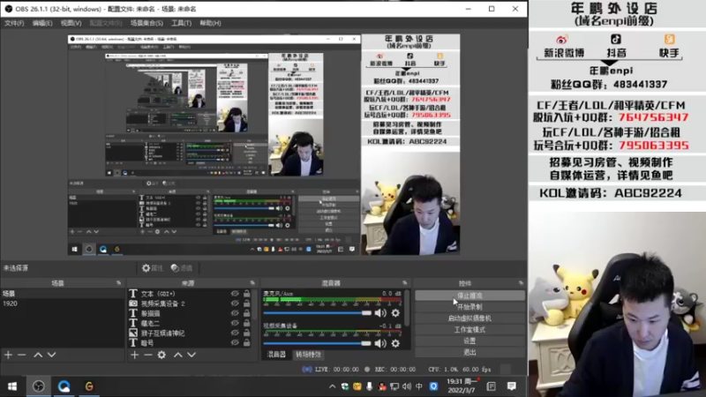
Task: Open blue browser icon in taskbar
Action: coord(64,386)
